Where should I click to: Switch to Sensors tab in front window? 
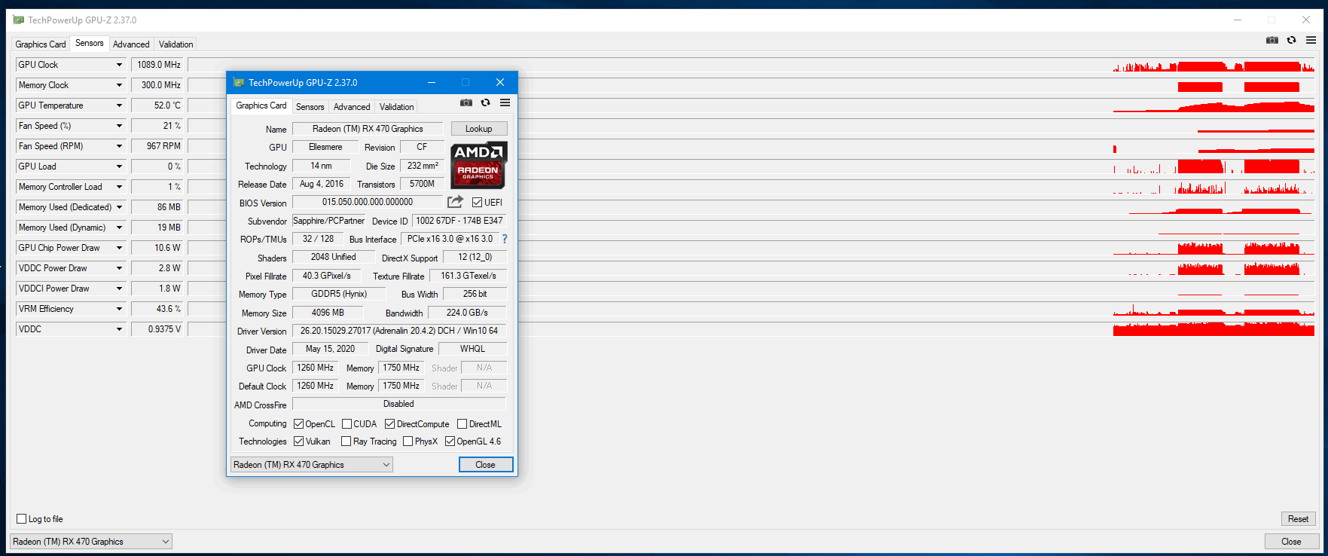point(310,107)
